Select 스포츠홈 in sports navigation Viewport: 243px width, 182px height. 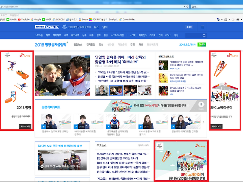pyautogui.click(x=39, y=35)
